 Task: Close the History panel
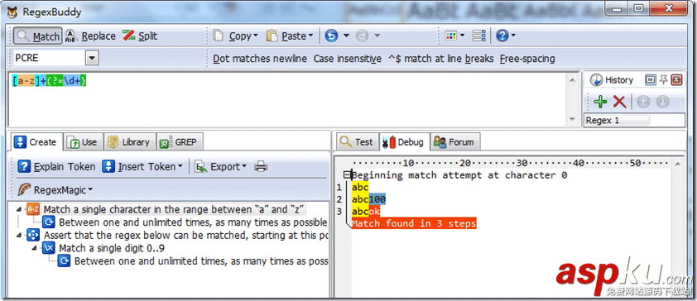coord(676,80)
